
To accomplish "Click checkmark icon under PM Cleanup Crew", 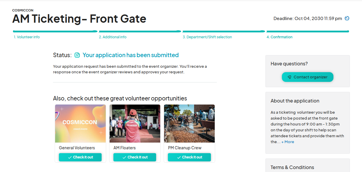I will tap(179, 157).
